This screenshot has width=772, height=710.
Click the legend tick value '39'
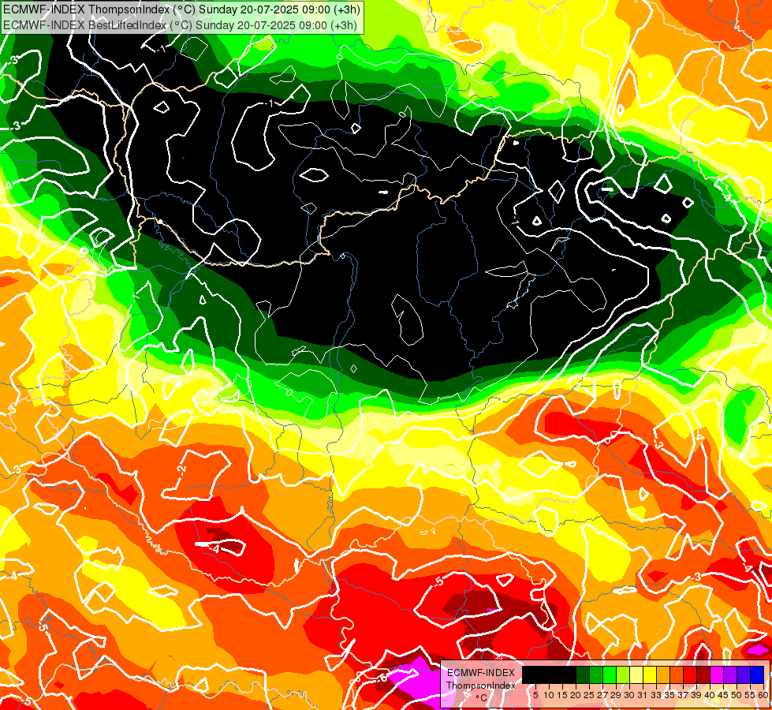click(x=696, y=695)
